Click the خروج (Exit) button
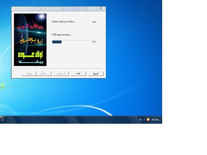Image resolution: width=207 pixels, height=155 pixels. (x=96, y=73)
